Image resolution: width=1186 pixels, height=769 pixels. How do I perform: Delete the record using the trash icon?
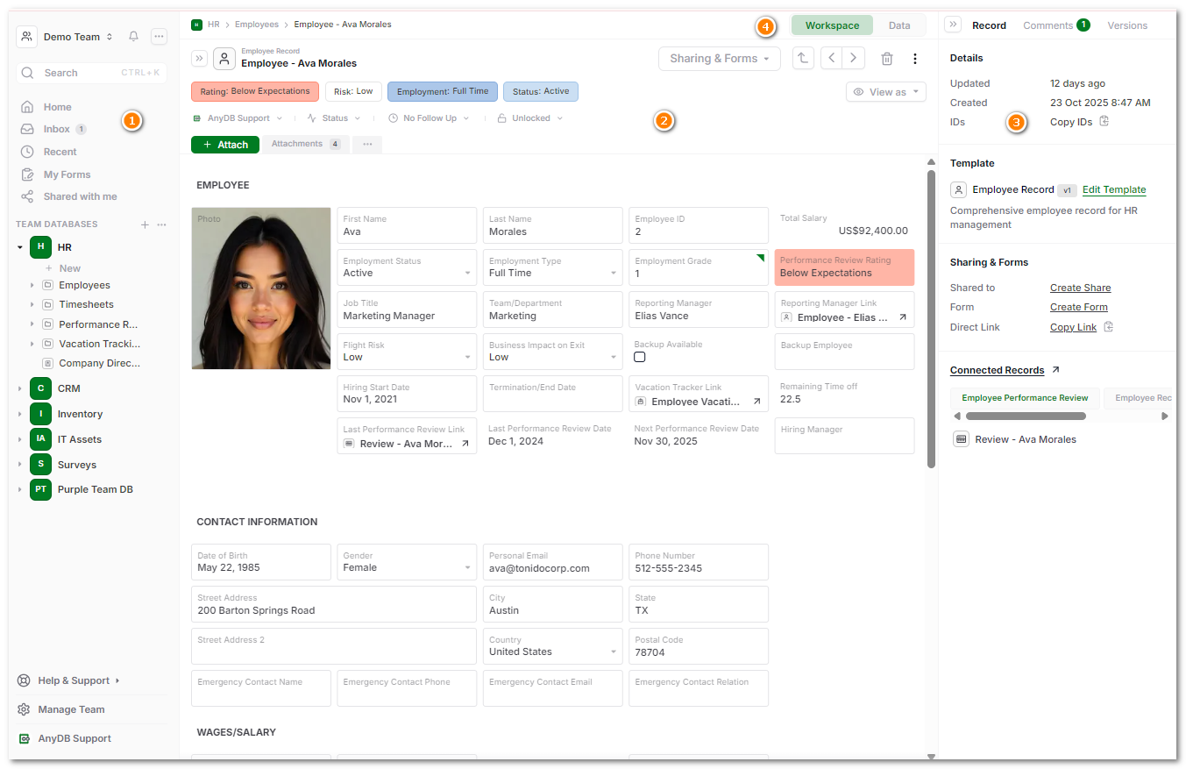886,58
